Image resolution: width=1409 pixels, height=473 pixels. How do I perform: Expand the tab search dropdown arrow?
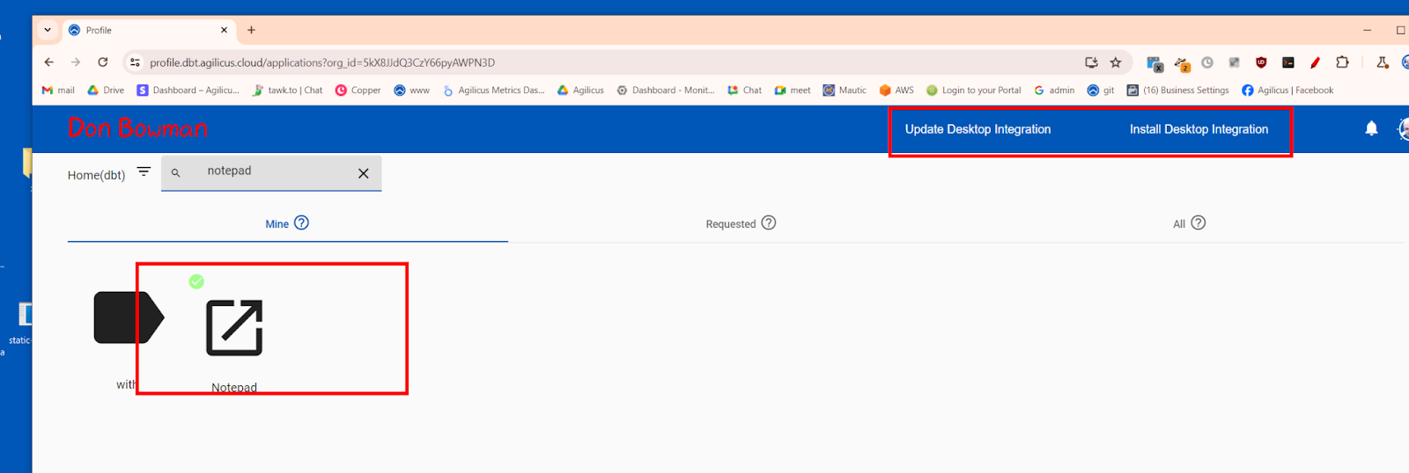click(48, 30)
